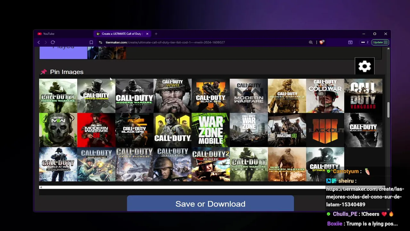
Task: Select Black Ops Cold War image
Action: tap(325, 96)
